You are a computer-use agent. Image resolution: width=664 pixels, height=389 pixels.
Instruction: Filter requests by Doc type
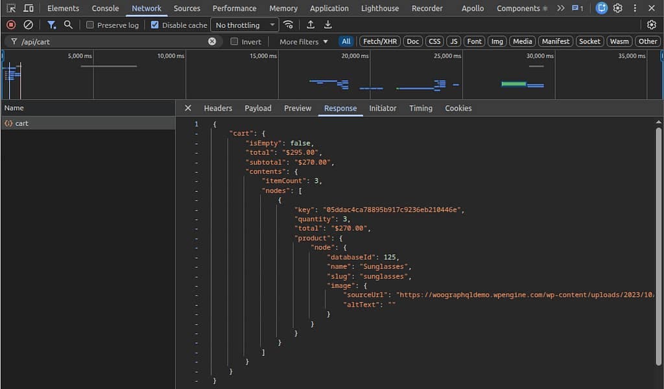point(413,41)
